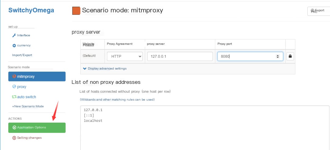Click the globe icon beside proxy

point(14,87)
